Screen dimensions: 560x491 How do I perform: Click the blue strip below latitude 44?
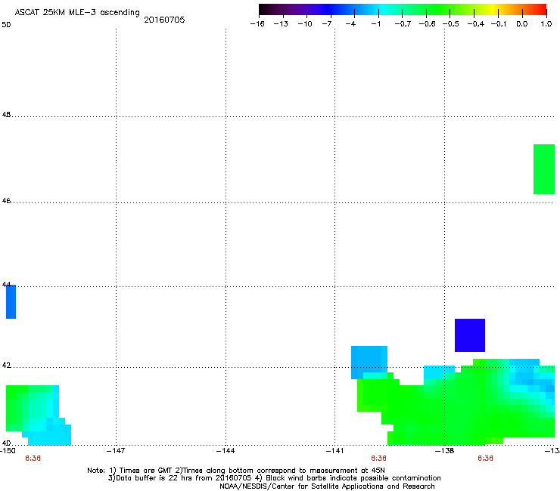pyautogui.click(x=11, y=301)
